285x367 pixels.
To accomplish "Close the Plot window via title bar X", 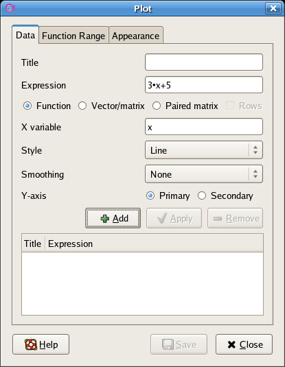I will (273, 8).
